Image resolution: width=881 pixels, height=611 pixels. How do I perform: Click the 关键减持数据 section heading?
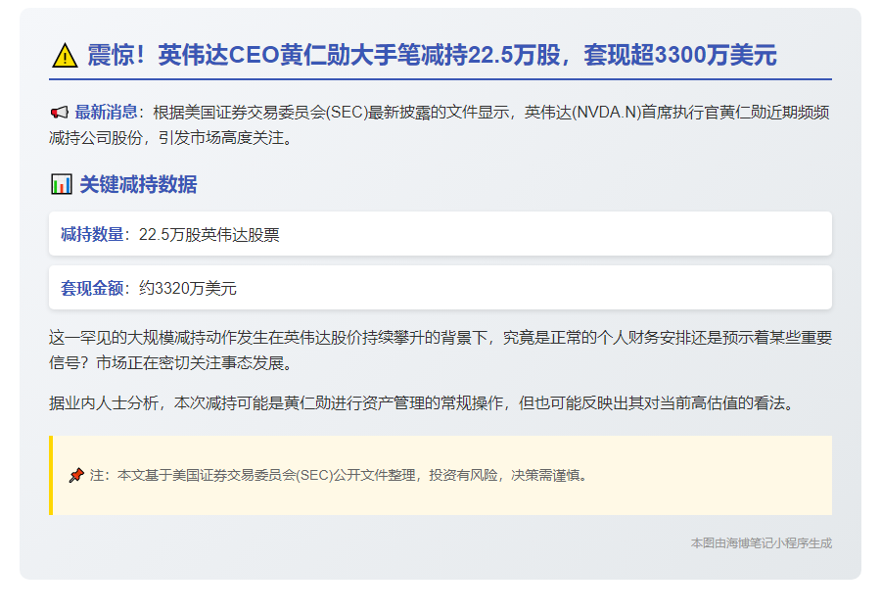138,184
